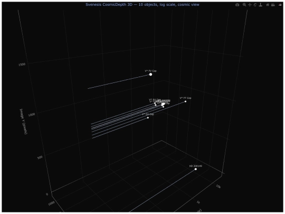Screen dimensions: 285x214
Task: Select the V* FV Cep data point
Action: [150, 75]
